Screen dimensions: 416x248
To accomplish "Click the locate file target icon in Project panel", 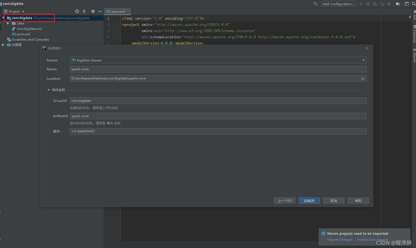I will click(x=77, y=11).
